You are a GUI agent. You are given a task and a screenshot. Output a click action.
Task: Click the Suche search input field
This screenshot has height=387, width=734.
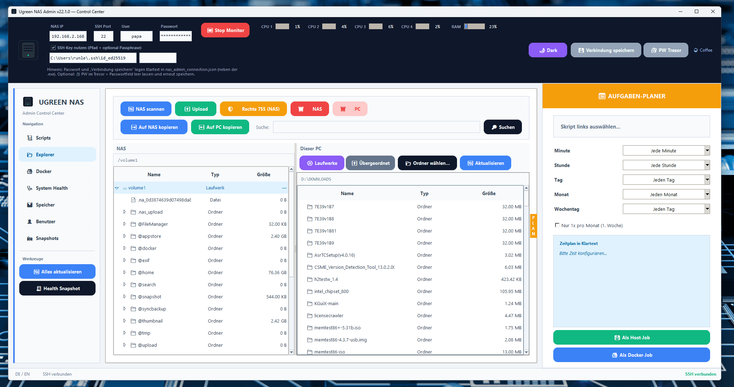(x=376, y=127)
